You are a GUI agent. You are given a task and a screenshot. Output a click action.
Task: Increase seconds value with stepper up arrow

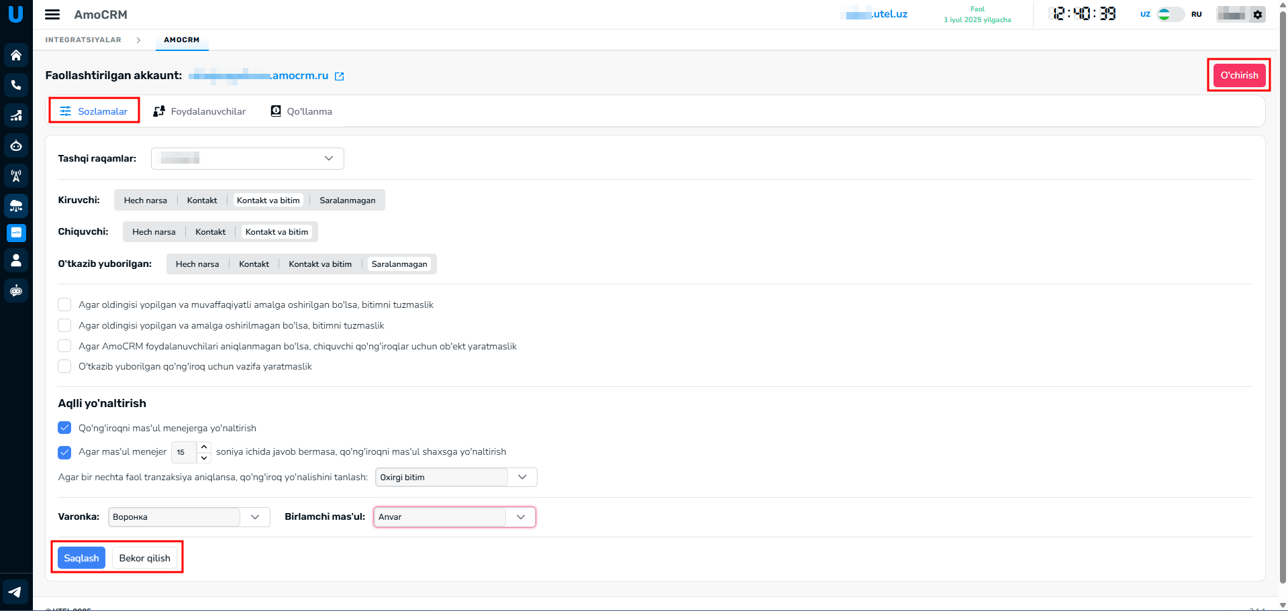(x=204, y=447)
